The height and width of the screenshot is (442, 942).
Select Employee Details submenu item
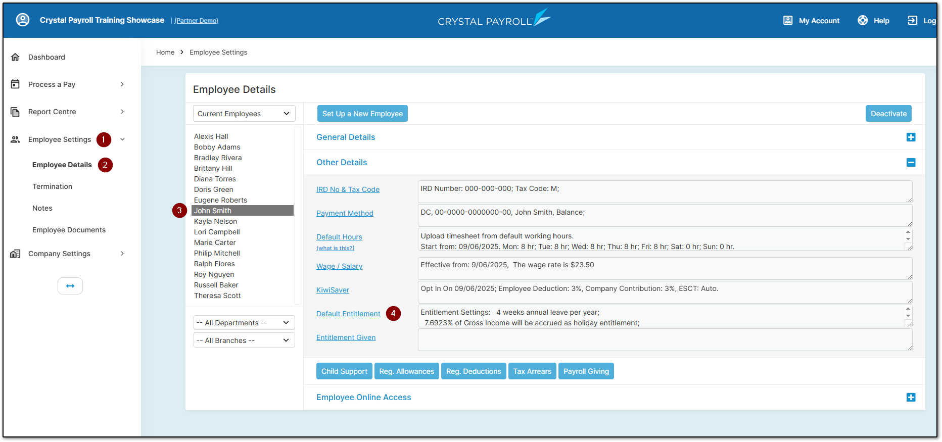[62, 165]
